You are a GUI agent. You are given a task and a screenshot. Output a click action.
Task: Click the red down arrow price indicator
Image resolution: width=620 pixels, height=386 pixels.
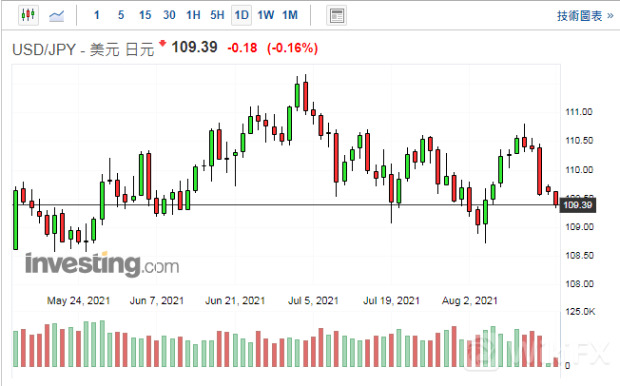coord(163,44)
